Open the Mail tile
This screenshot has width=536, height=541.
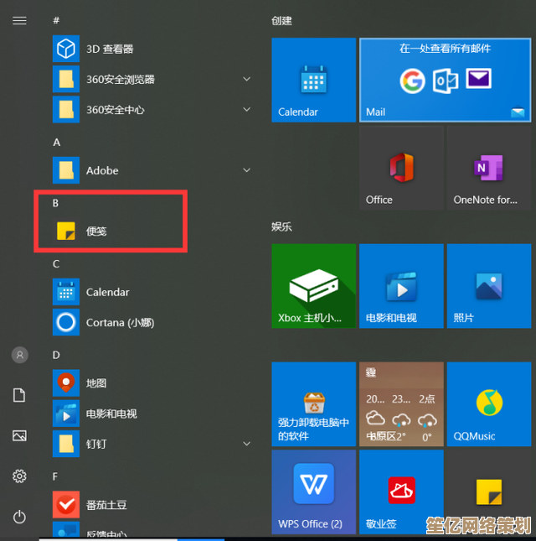point(445,80)
